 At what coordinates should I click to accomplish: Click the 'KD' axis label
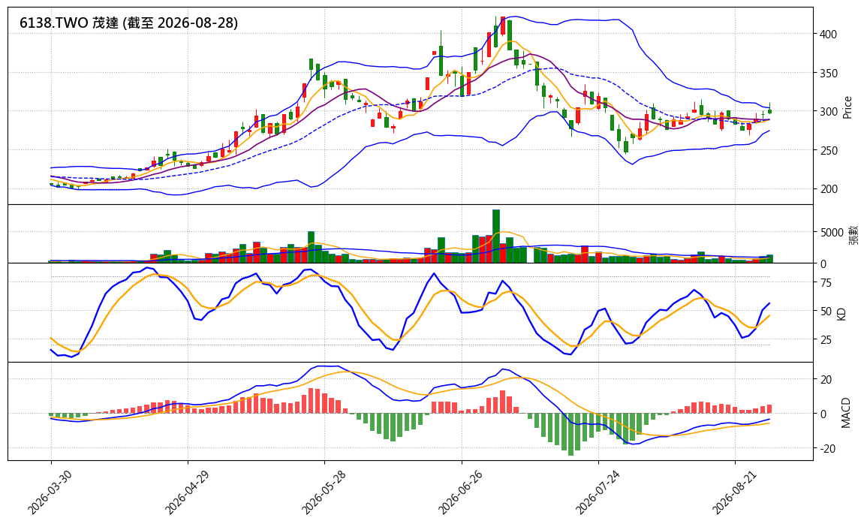click(x=841, y=313)
